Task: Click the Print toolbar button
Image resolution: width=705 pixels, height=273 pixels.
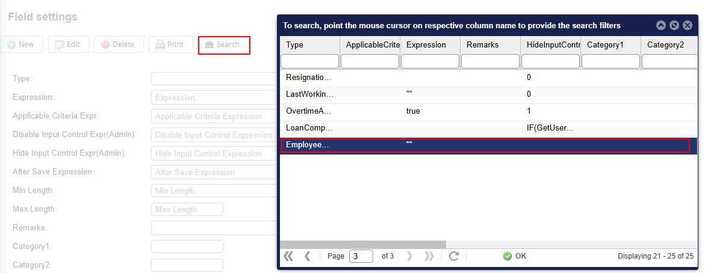Action: coord(170,44)
